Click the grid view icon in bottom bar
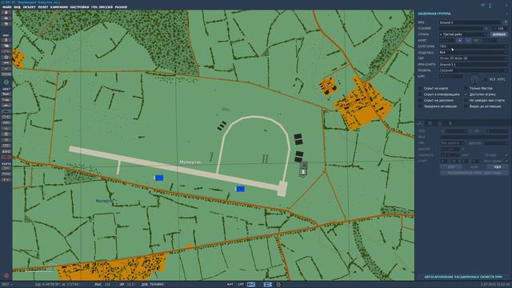The height and width of the screenshot is (288, 512). 268,285
